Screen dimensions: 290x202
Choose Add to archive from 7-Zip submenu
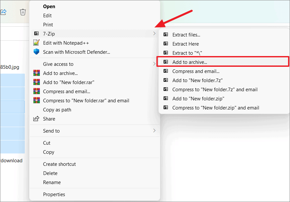coord(190,62)
